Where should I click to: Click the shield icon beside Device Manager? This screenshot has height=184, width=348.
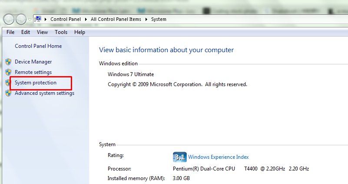point(8,62)
